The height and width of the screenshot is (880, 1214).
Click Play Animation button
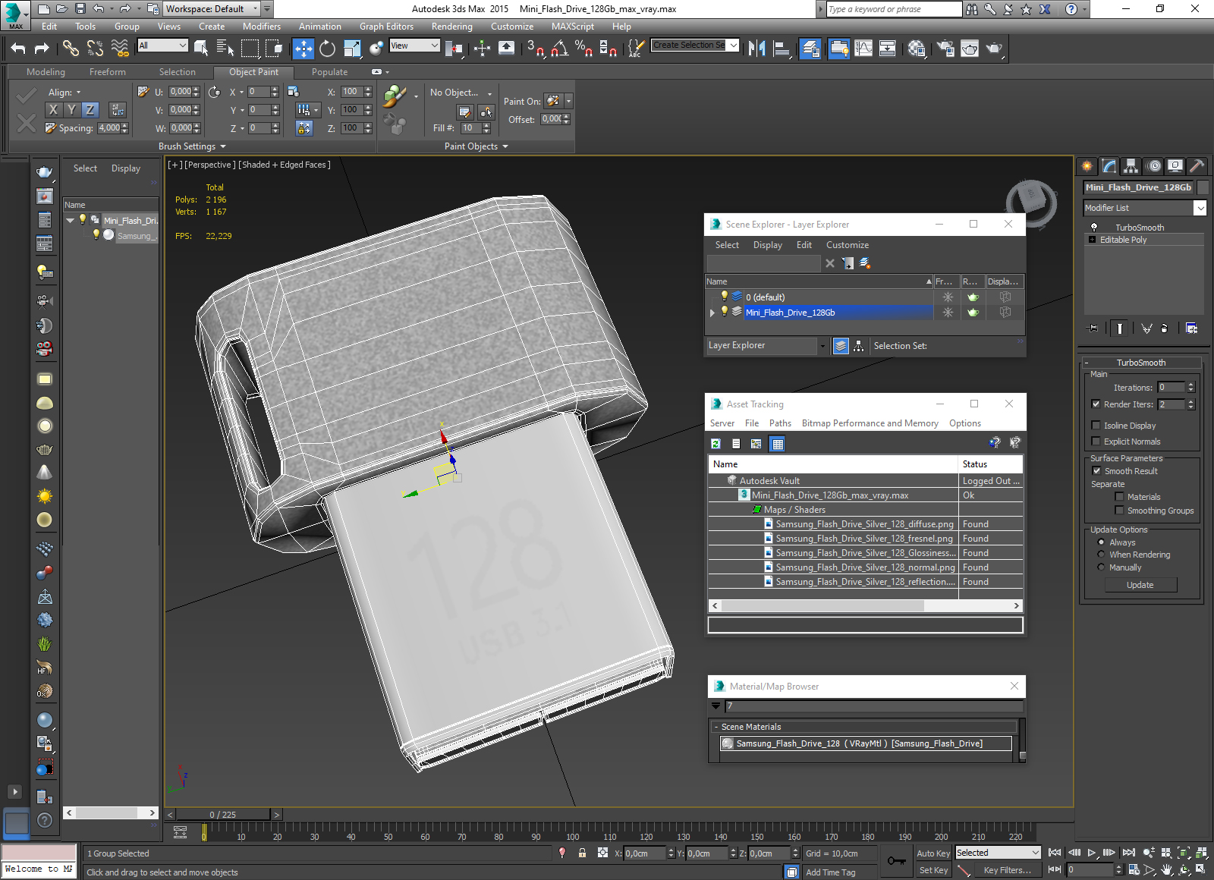1092,853
